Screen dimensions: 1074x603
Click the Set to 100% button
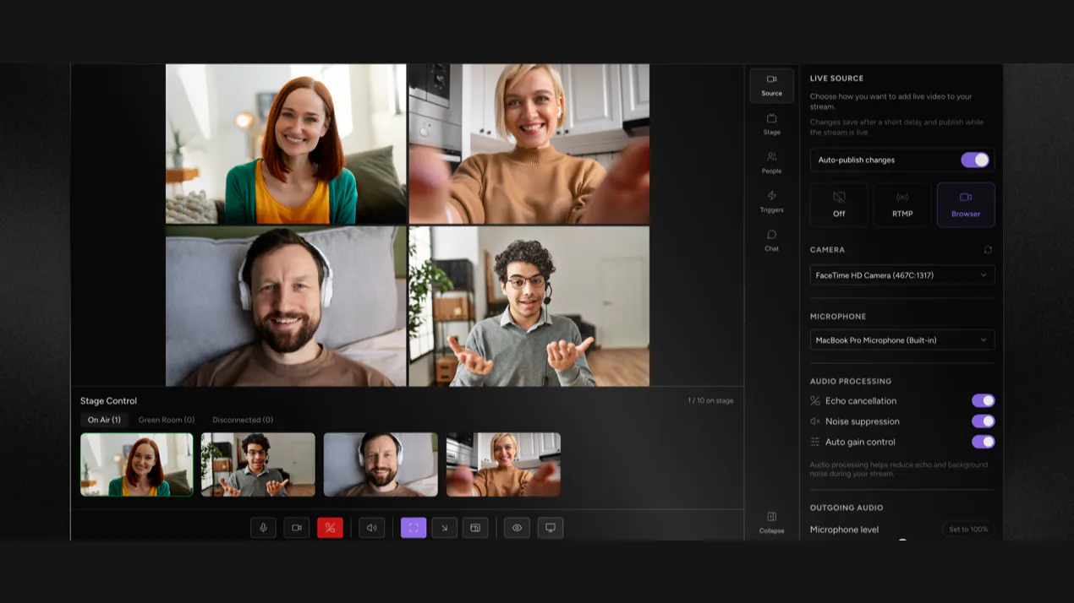[x=968, y=530]
